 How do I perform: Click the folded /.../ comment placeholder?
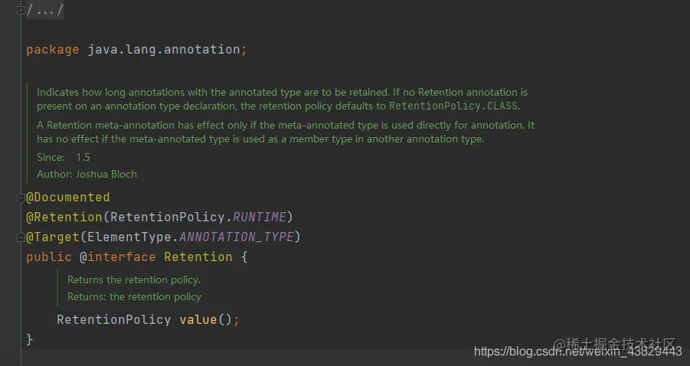(45, 10)
